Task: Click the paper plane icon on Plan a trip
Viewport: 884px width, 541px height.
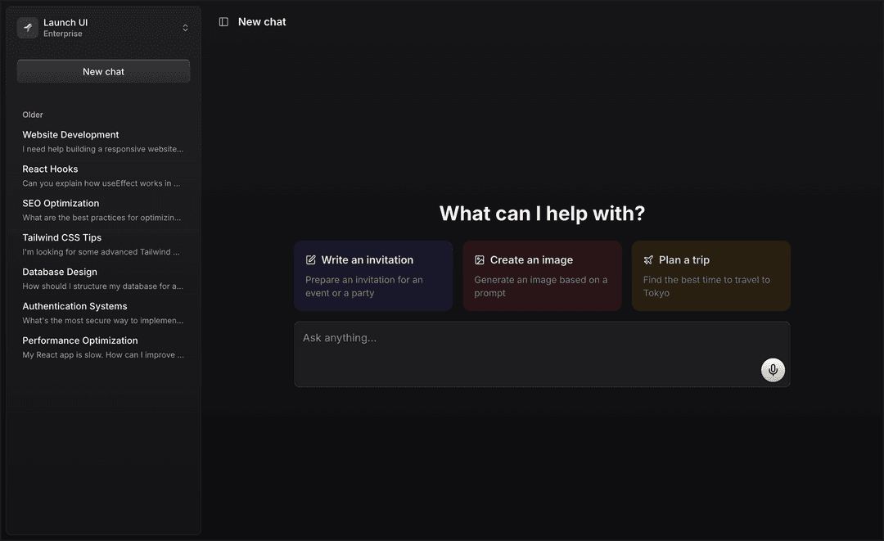Action: click(647, 259)
